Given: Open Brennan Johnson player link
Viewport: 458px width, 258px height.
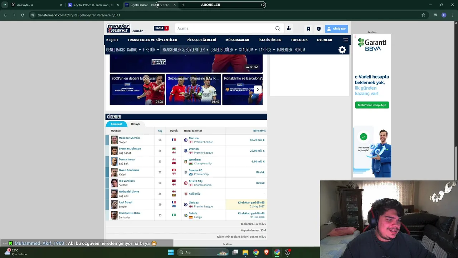Looking at the screenshot, I should [x=130, y=149].
